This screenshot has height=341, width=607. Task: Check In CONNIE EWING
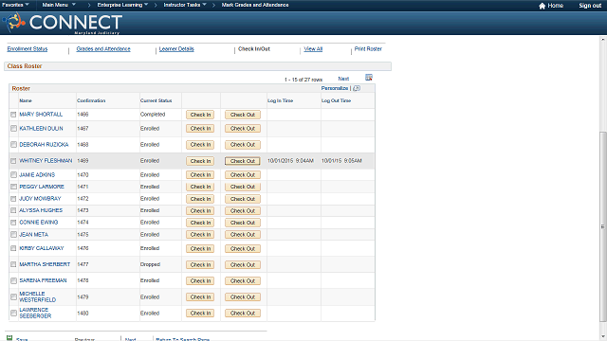point(200,223)
